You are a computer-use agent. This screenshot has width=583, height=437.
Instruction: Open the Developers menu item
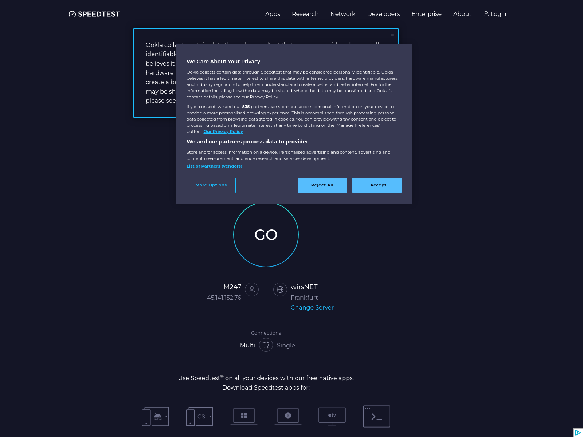point(383,14)
